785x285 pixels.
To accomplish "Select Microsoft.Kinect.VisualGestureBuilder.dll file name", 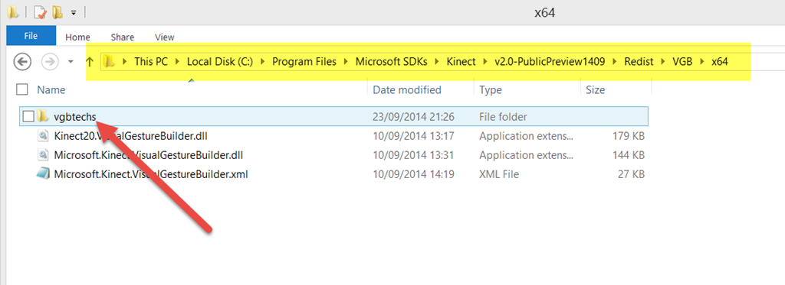I will (149, 155).
